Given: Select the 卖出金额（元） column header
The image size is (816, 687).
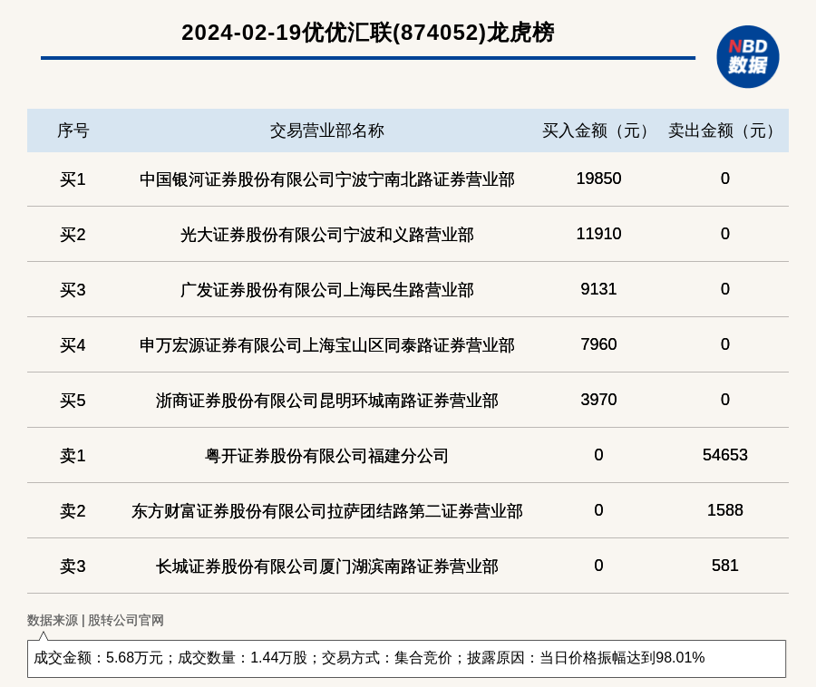Looking at the screenshot, I should 724,131.
